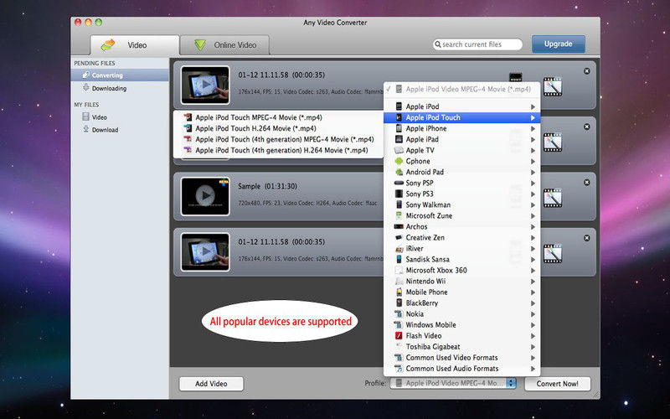Viewport: 670px width, 419px height.
Task: Open clip editor for last video
Action: pyautogui.click(x=553, y=253)
